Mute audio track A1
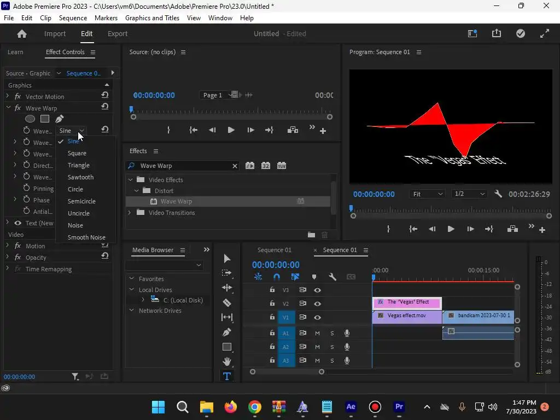The height and width of the screenshot is (420, 560). (x=317, y=333)
